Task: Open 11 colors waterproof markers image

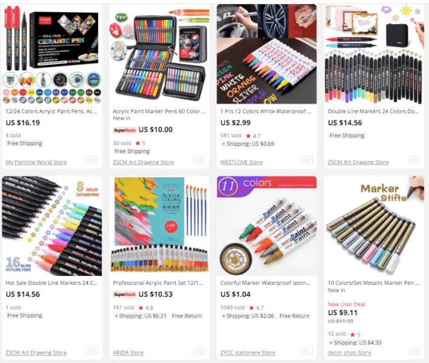Action: 267,226
